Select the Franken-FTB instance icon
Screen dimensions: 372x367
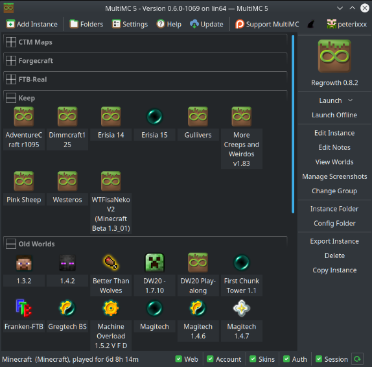coord(24,308)
